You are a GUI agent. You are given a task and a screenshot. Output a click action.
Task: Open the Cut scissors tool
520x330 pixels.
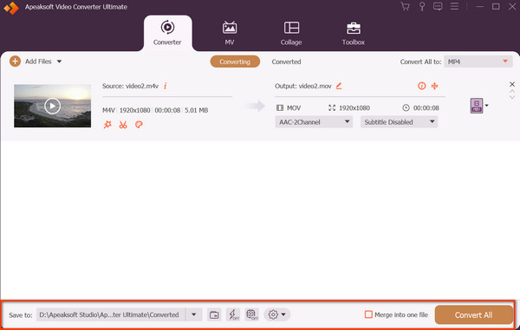click(x=123, y=125)
